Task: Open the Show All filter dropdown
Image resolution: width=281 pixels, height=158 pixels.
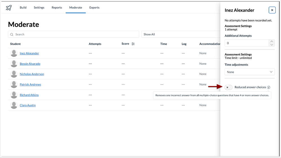Action: click(x=181, y=34)
